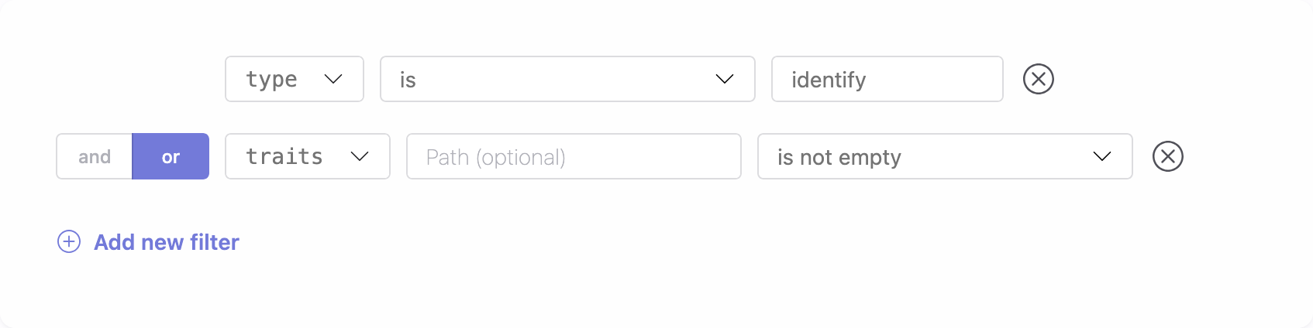Click the chevron arrow in the traits dropdown
This screenshot has width=1313, height=328.
point(360,156)
